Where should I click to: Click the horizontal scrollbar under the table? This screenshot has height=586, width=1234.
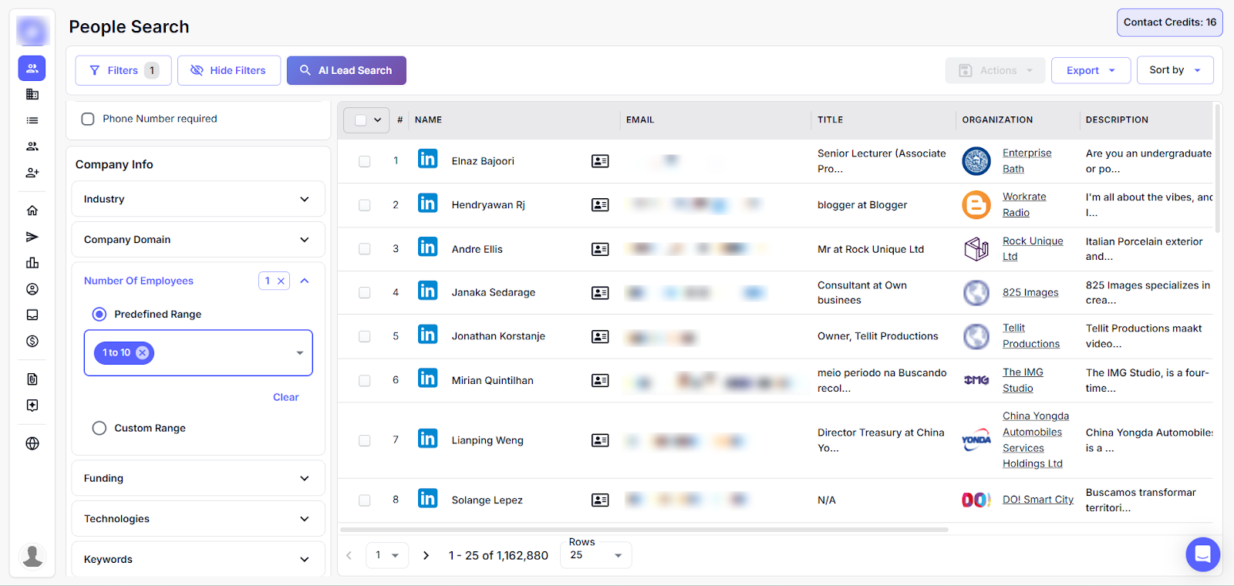[643, 530]
